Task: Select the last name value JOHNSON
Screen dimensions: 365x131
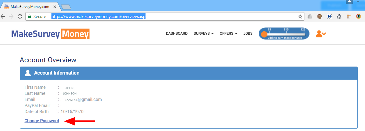Action: 69,94
